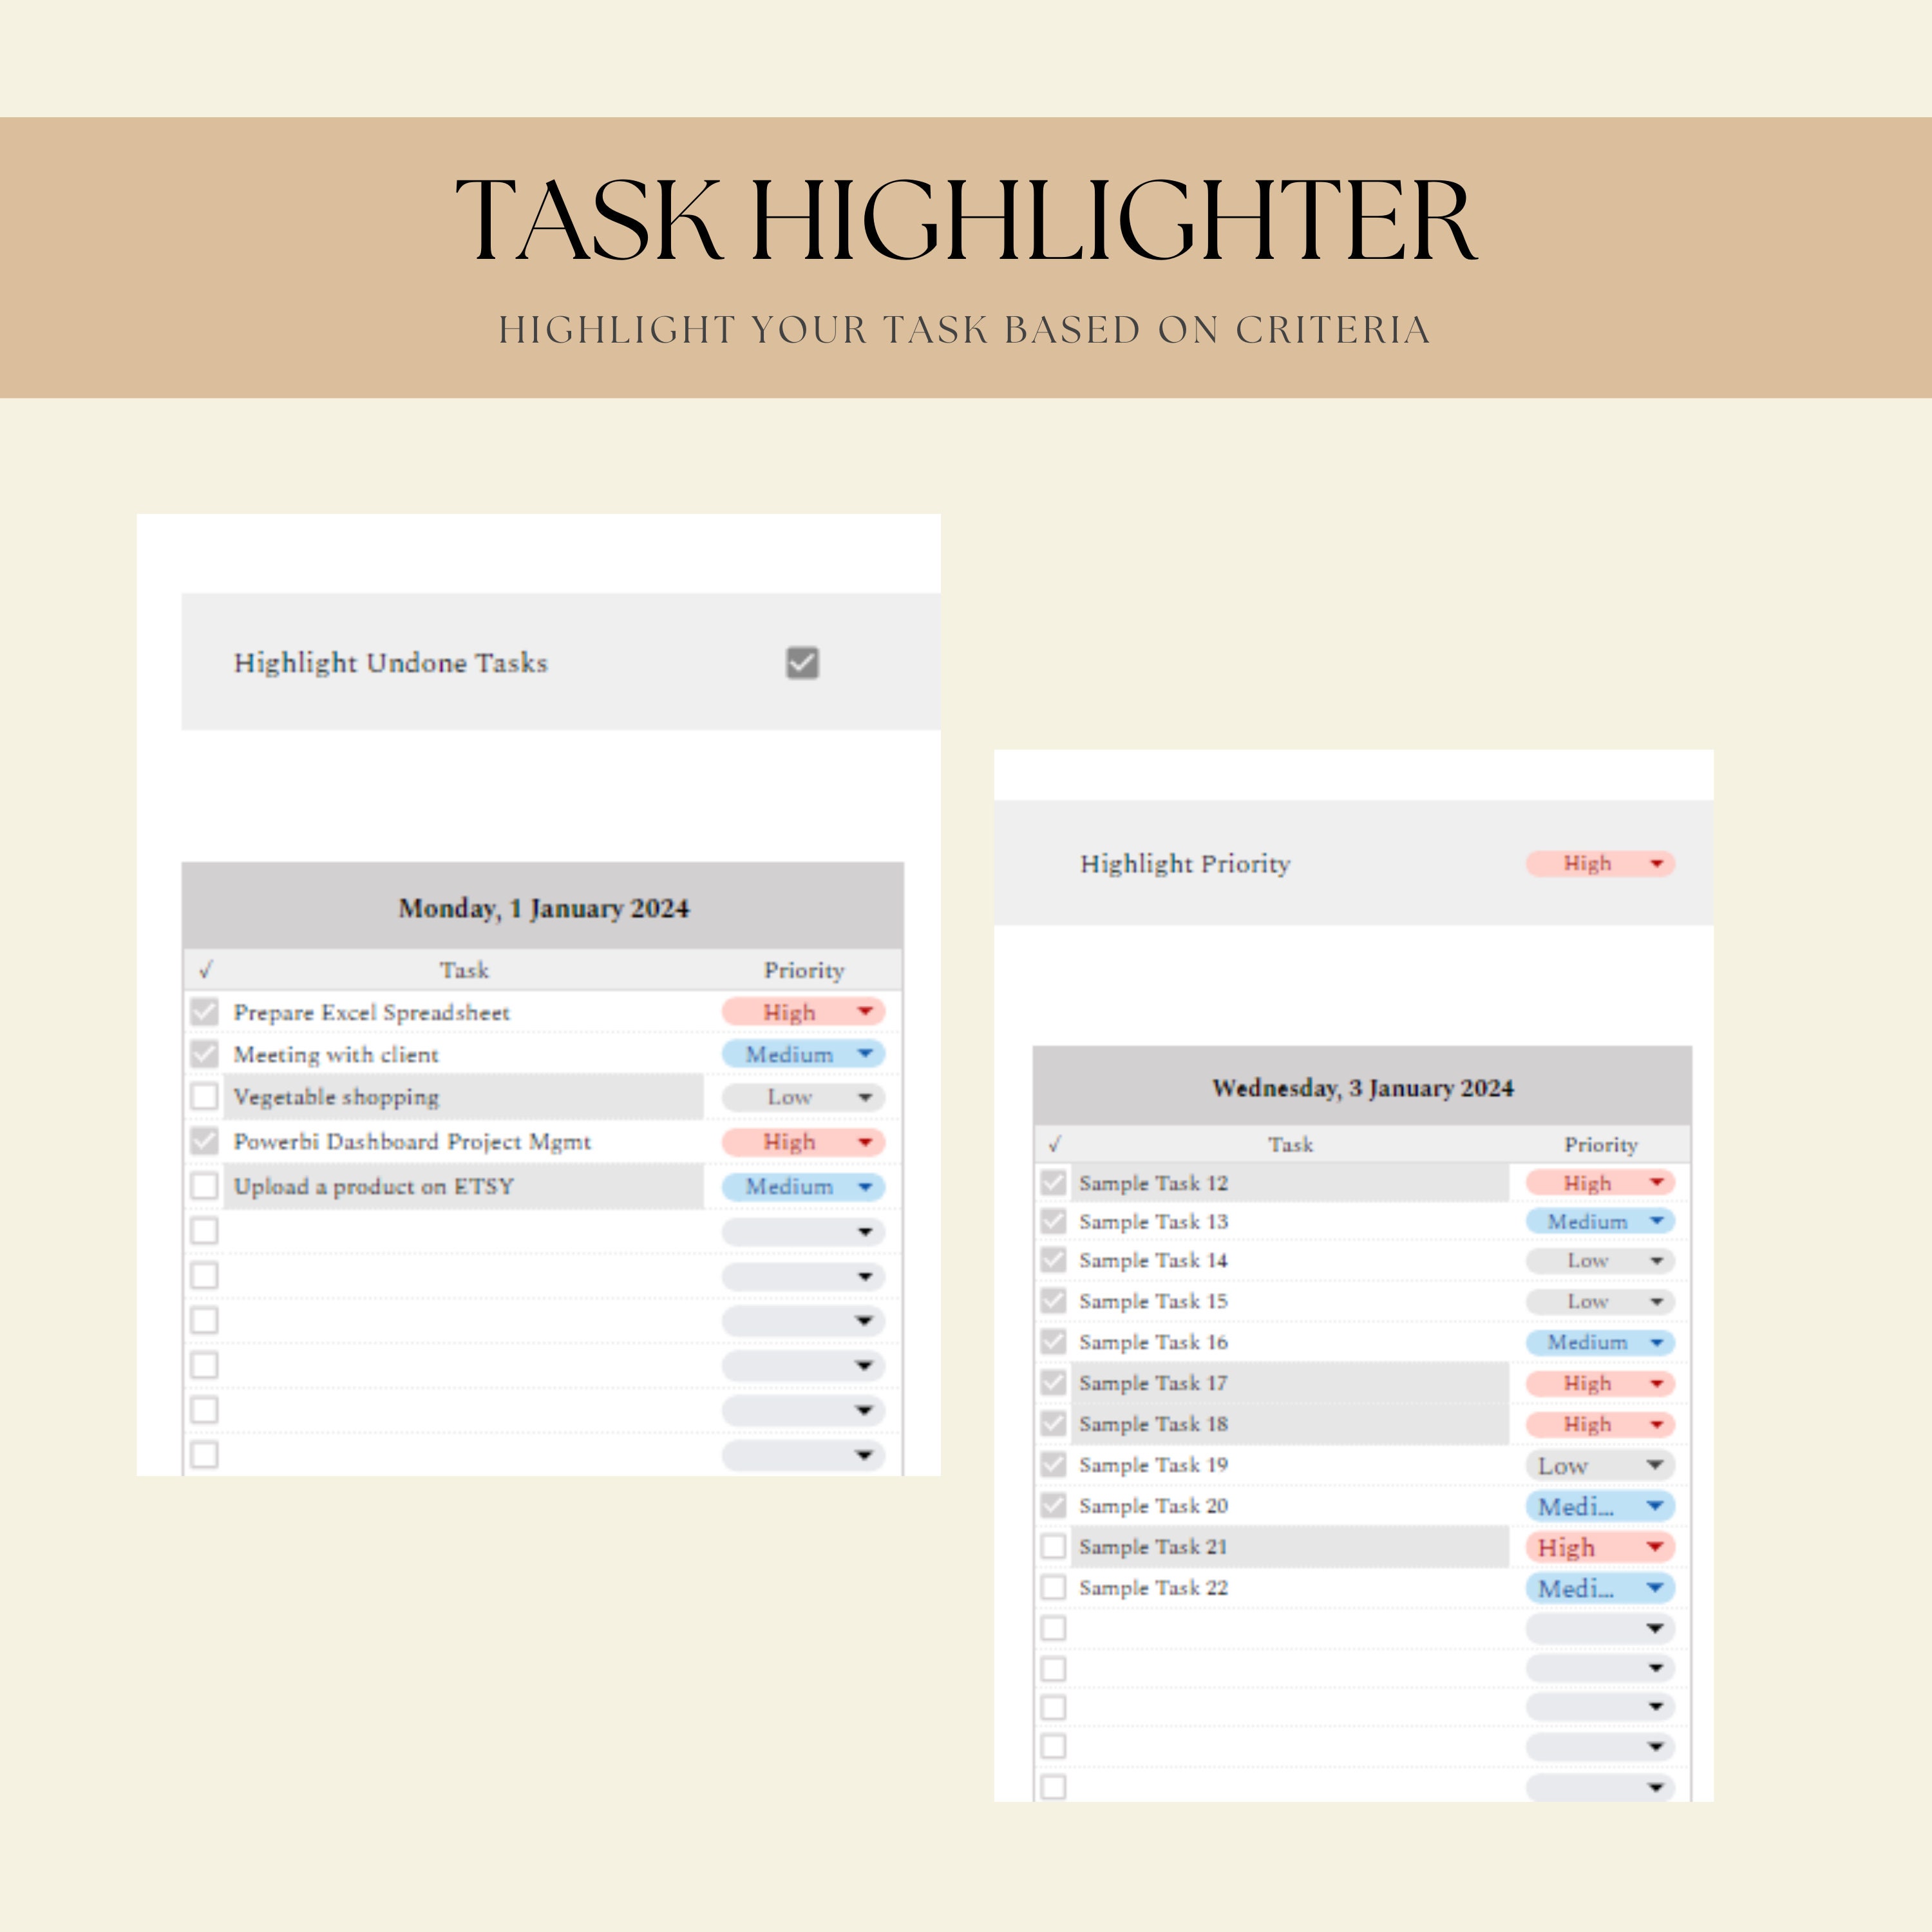1932x1932 pixels.
Task: Uncheck Sample Task 12
Action: click(x=1053, y=1182)
